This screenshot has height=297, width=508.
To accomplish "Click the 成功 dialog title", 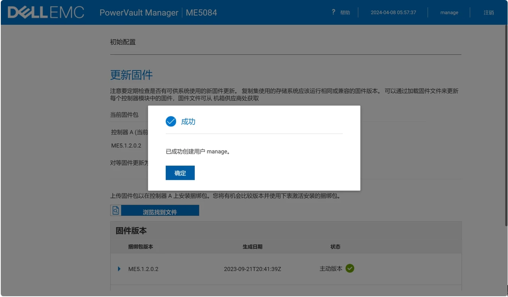I will click(x=188, y=122).
